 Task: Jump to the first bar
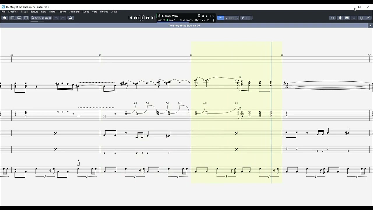tap(130, 18)
